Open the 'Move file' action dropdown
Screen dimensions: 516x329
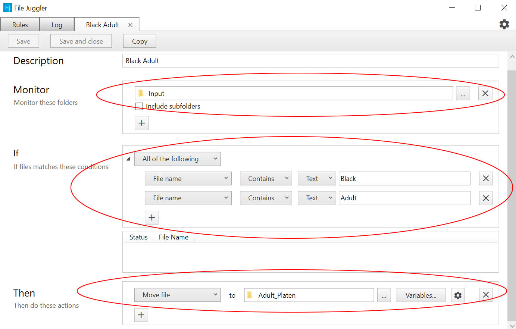coord(177,295)
